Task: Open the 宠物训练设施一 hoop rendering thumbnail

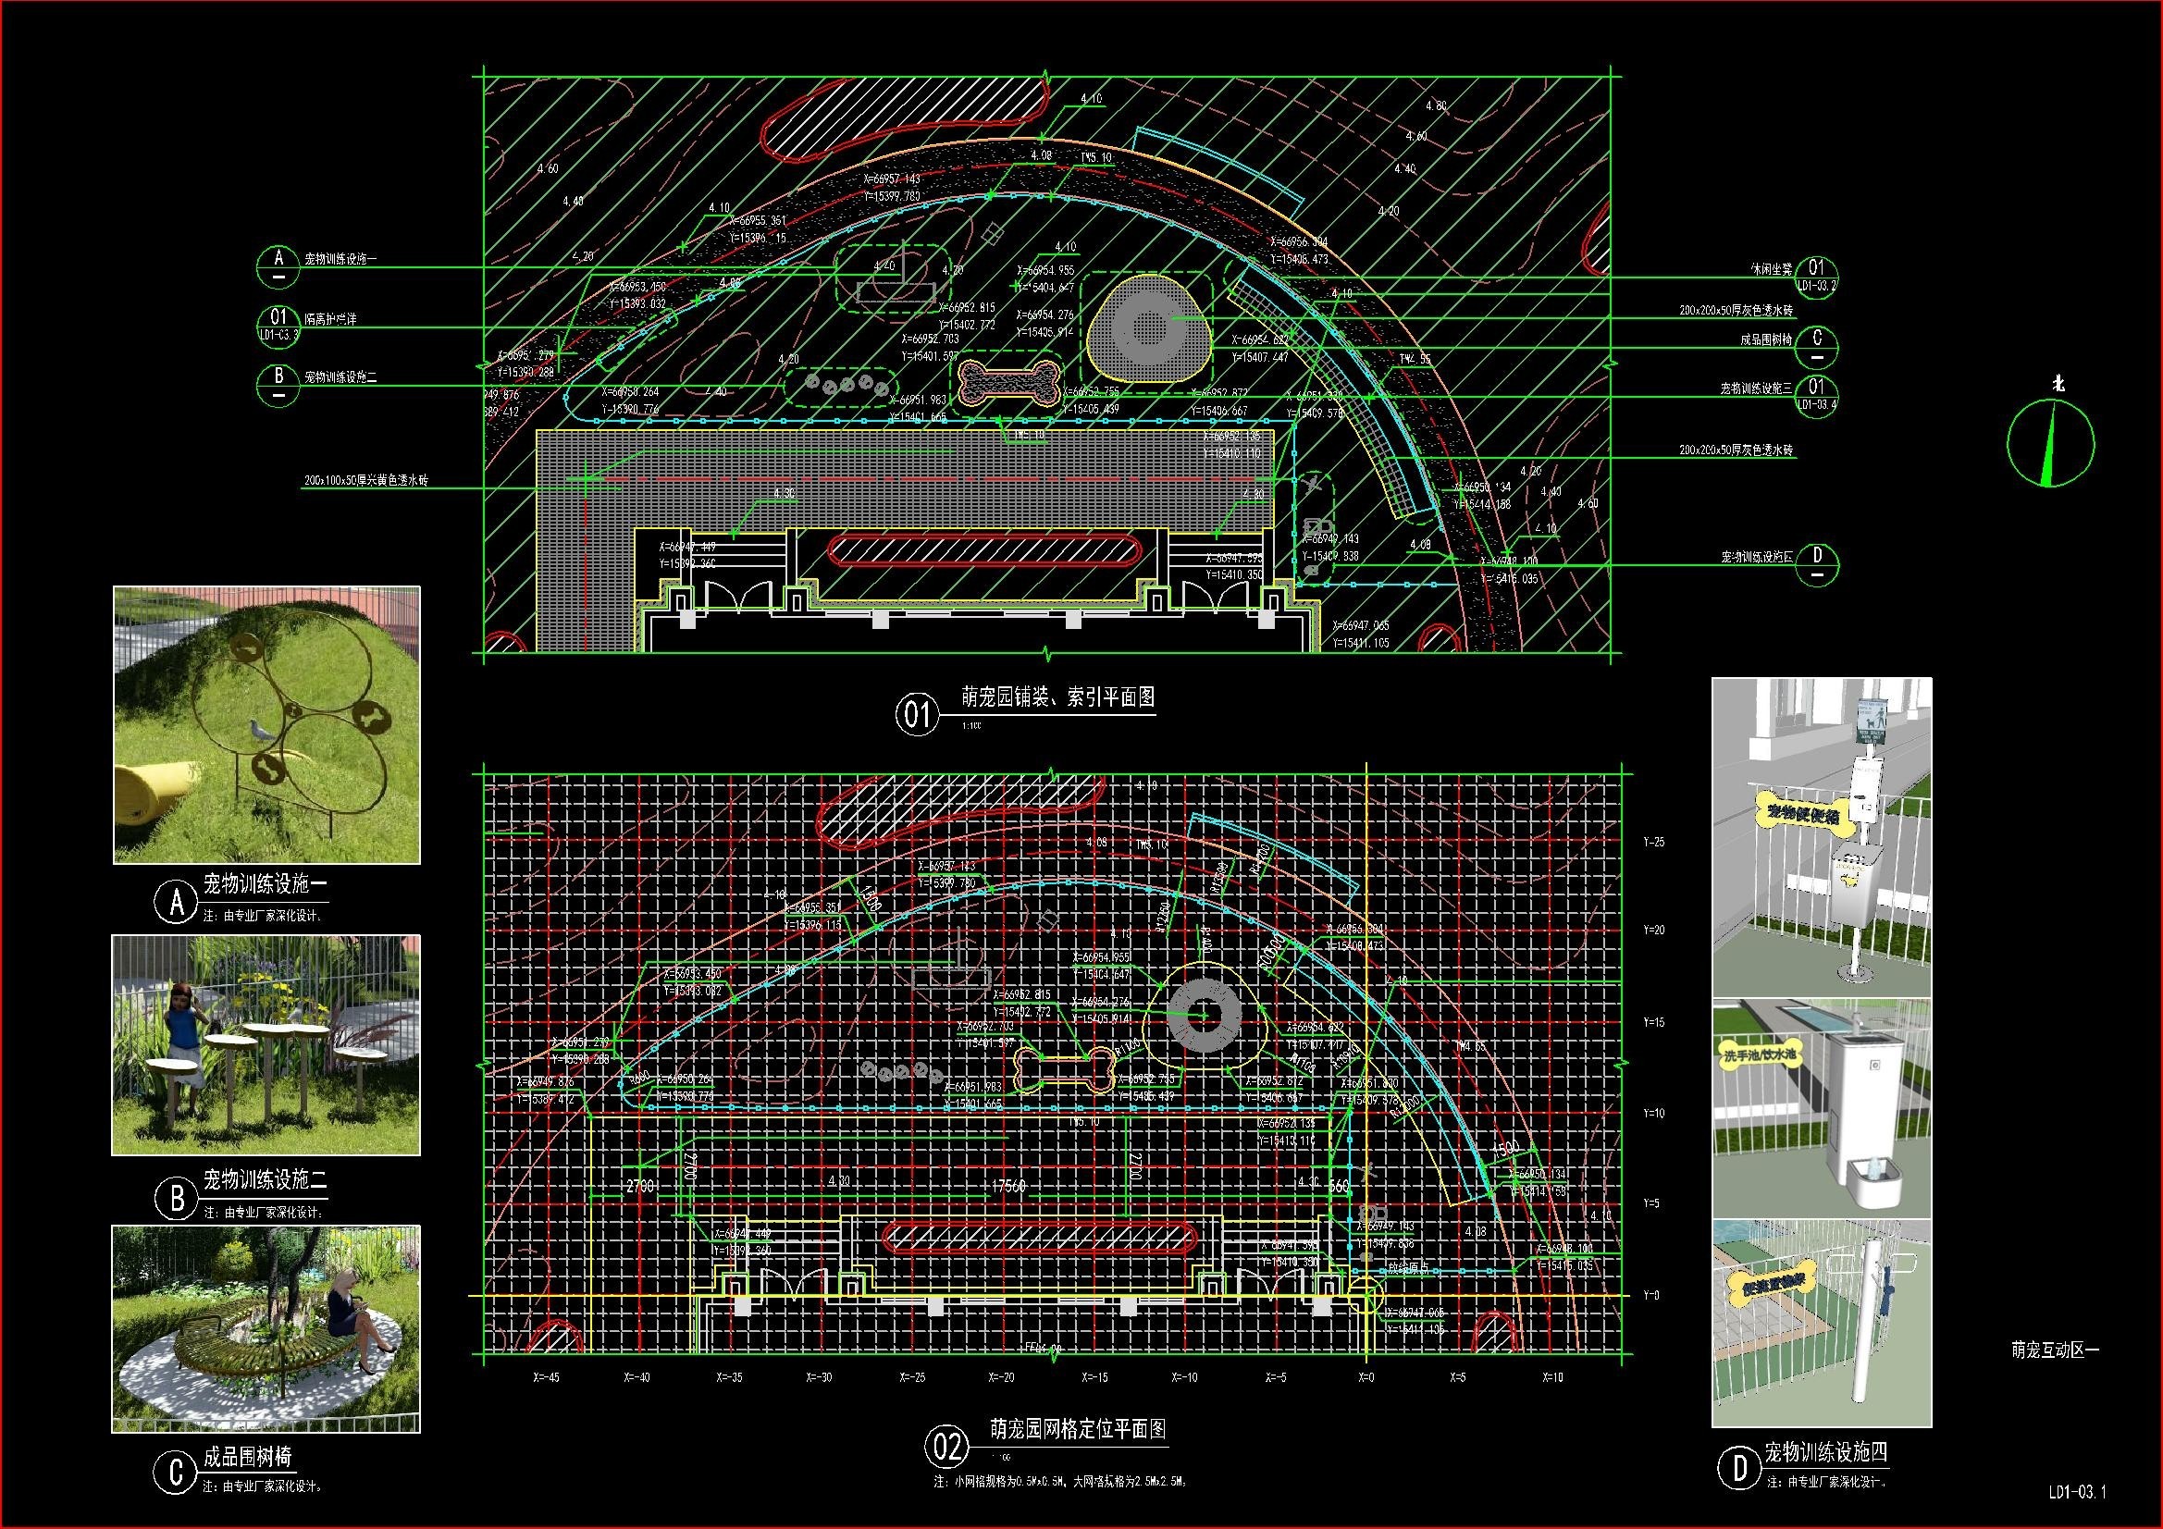Action: point(266,724)
